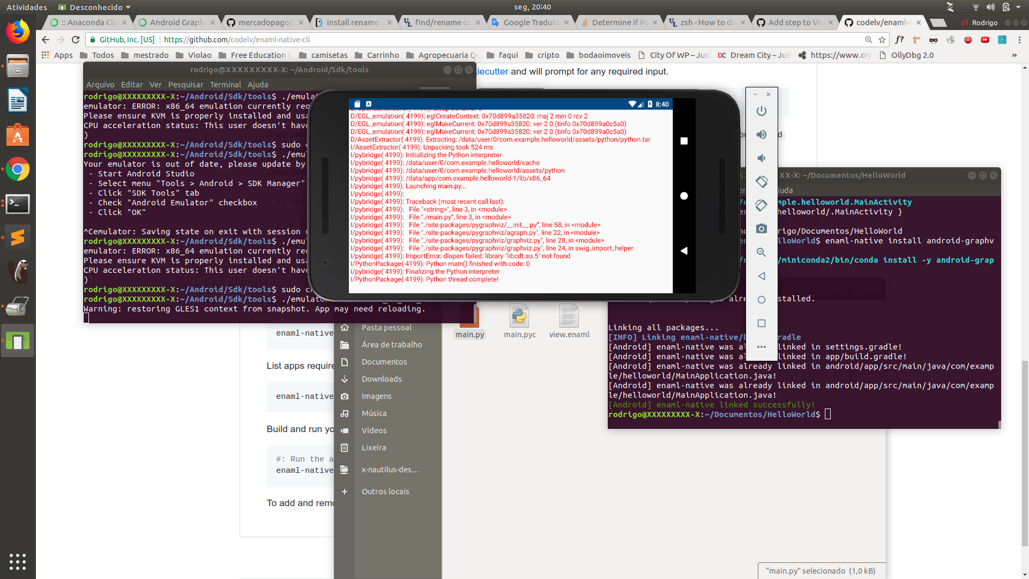Activate the emulator zoom magnifier icon
The image size is (1029, 579).
tap(761, 253)
